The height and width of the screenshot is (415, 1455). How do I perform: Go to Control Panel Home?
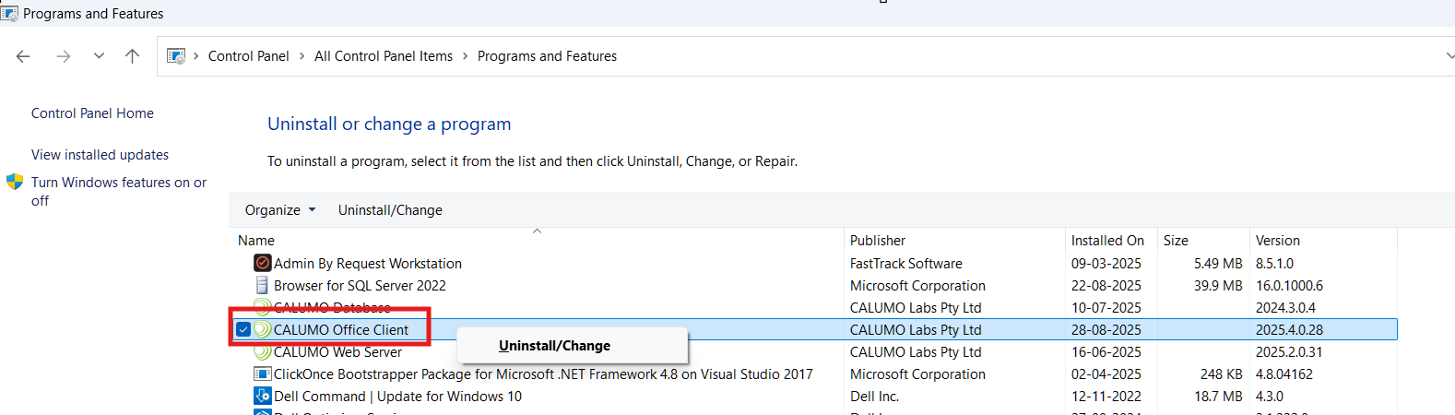(x=92, y=113)
